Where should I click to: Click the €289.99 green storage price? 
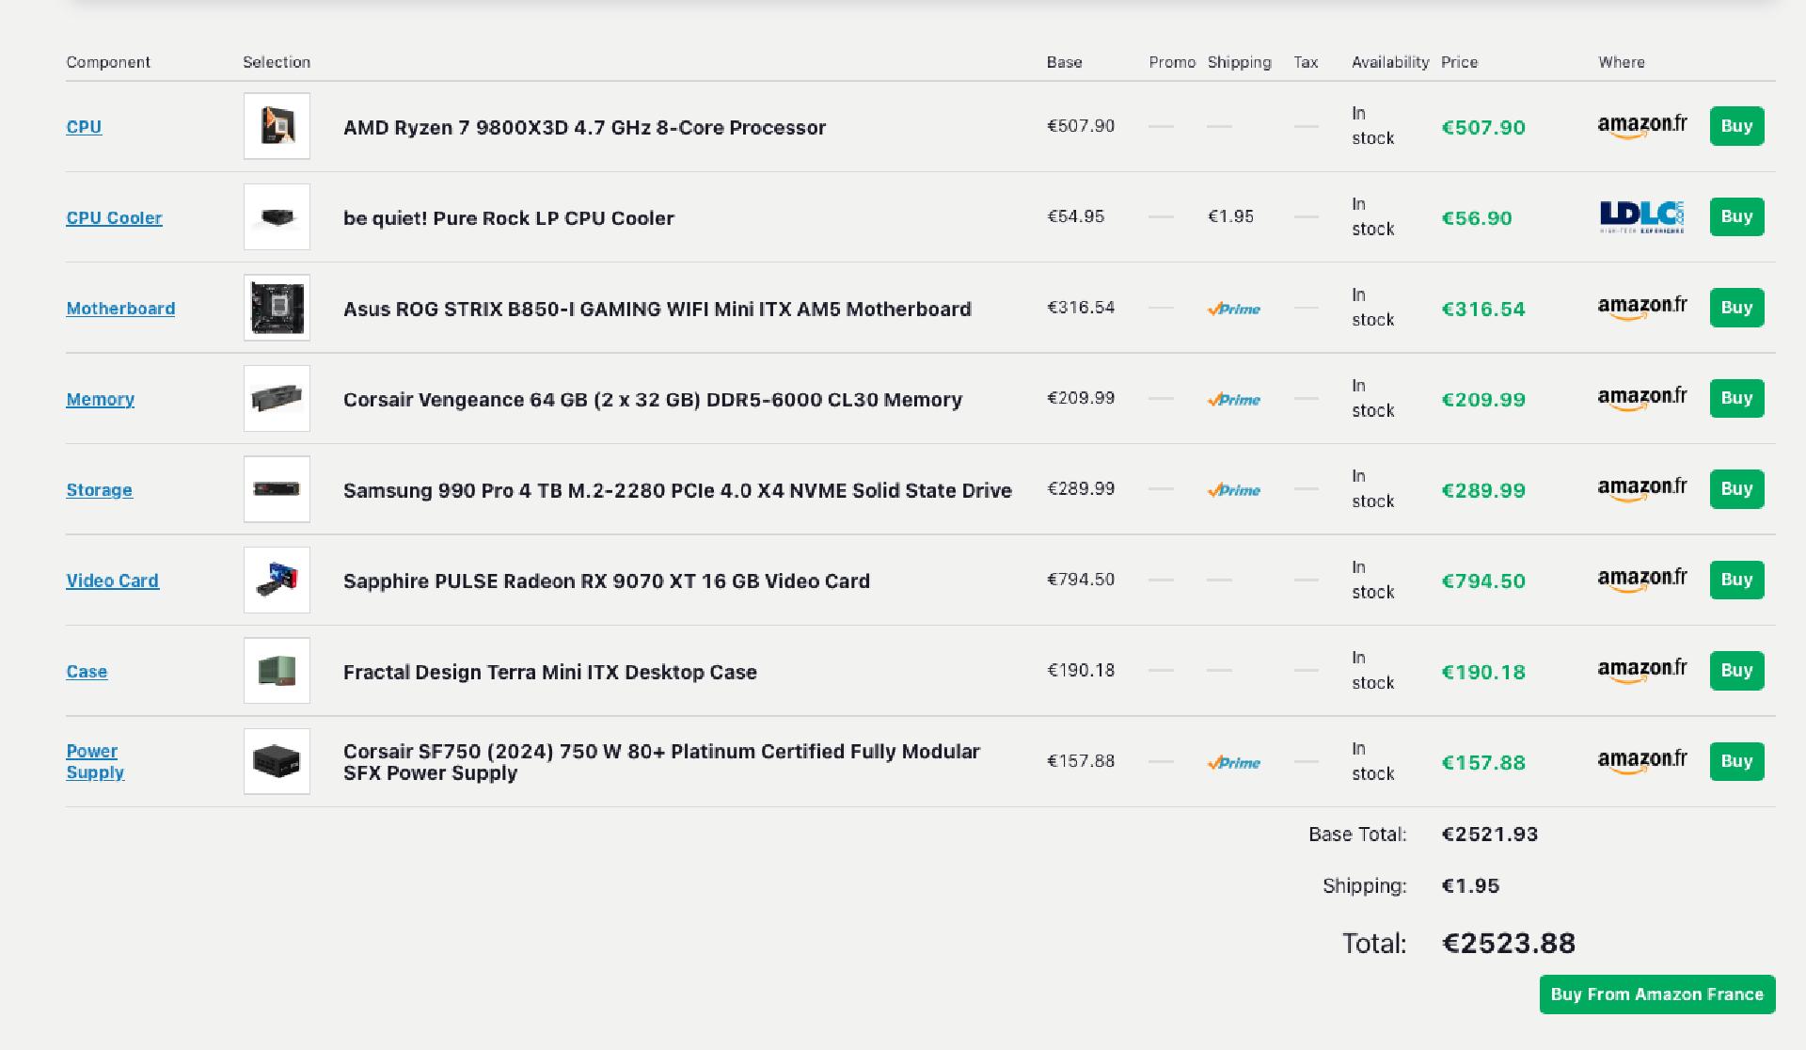[x=1483, y=491]
